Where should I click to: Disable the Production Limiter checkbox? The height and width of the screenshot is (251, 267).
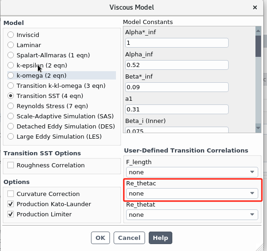11,214
